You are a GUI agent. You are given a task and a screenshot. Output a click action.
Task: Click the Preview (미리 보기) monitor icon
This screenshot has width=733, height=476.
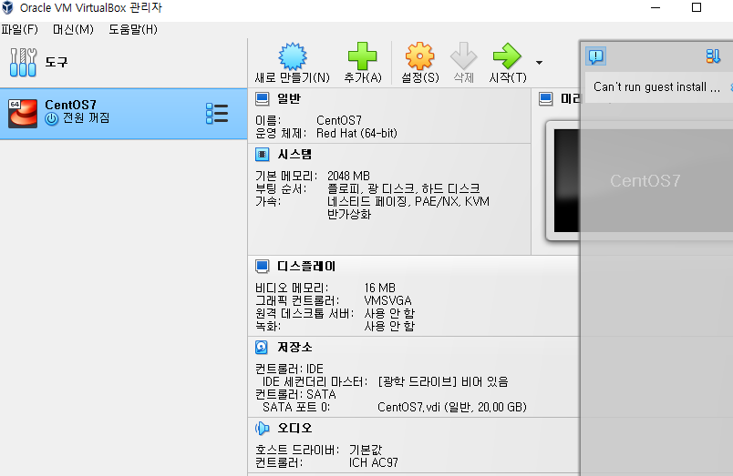[545, 99]
